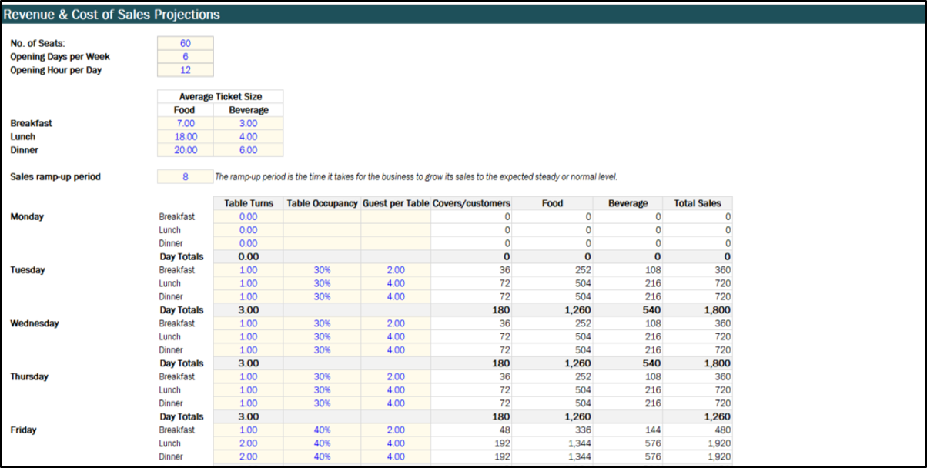Image resolution: width=927 pixels, height=468 pixels.
Task: Select Tuesday Day Totals Total Sales cell
Action: 697,310
